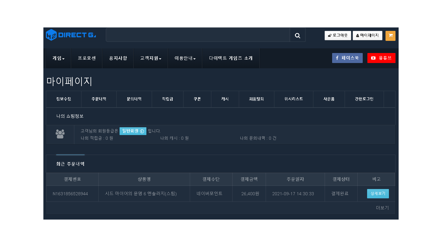Expand the 게임 dropdown menu

(x=58, y=58)
